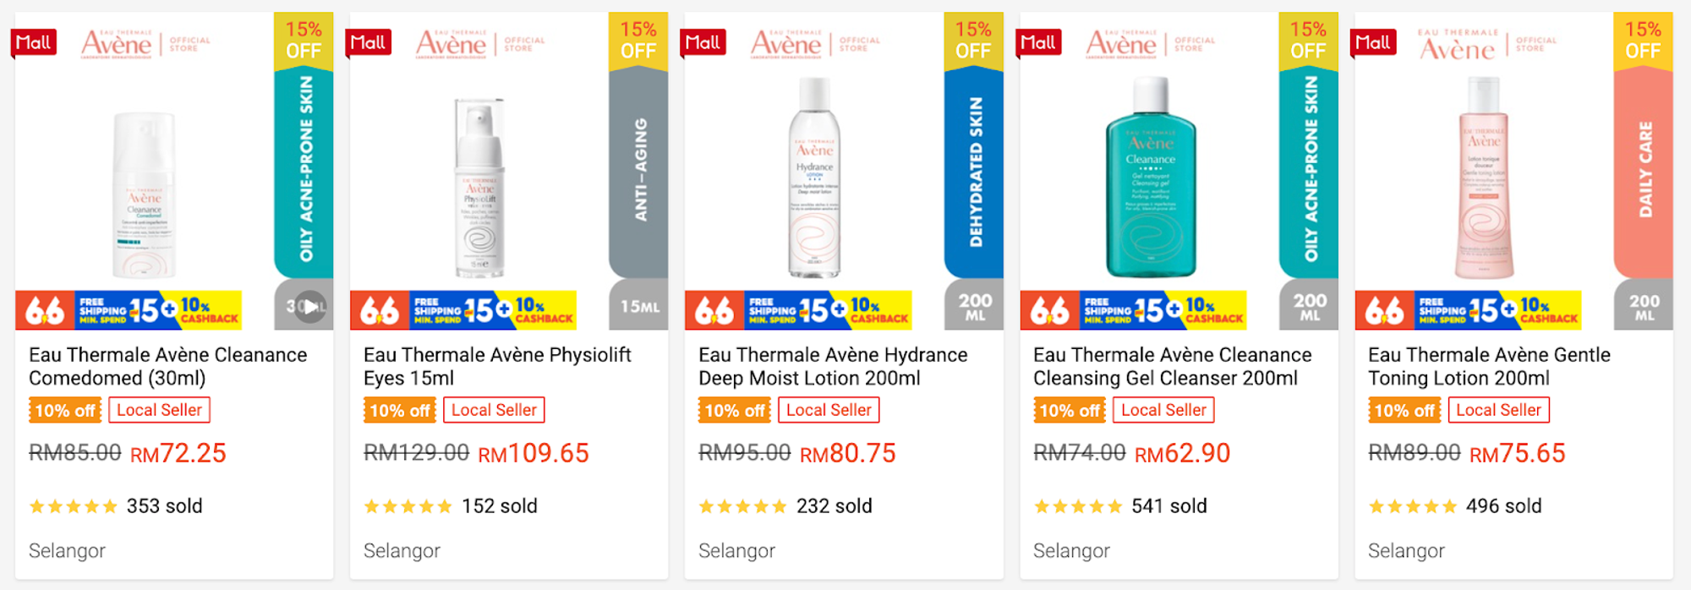Open the Cleanance Comedomed (30ml) product title
The width and height of the screenshot is (1691, 590).
click(x=168, y=366)
